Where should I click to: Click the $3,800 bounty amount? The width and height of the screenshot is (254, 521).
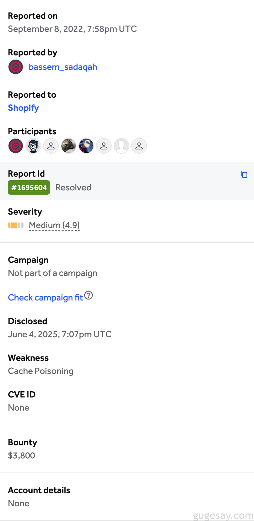(22, 455)
